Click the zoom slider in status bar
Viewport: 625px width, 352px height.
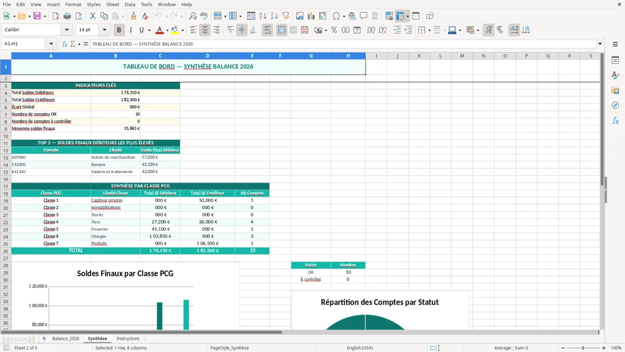tap(583, 348)
